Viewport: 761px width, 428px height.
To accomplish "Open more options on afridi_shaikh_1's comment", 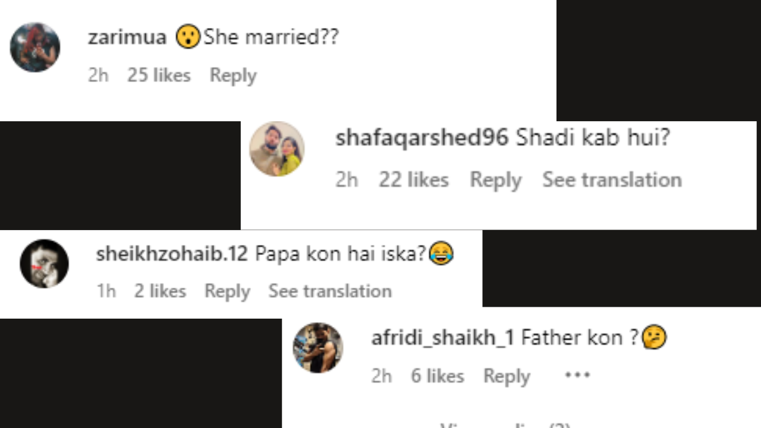I will (577, 376).
